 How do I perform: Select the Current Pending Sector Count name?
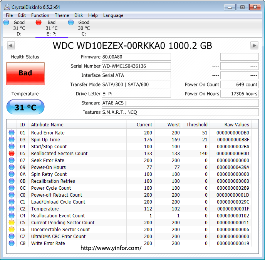pyautogui.click(x=63, y=223)
